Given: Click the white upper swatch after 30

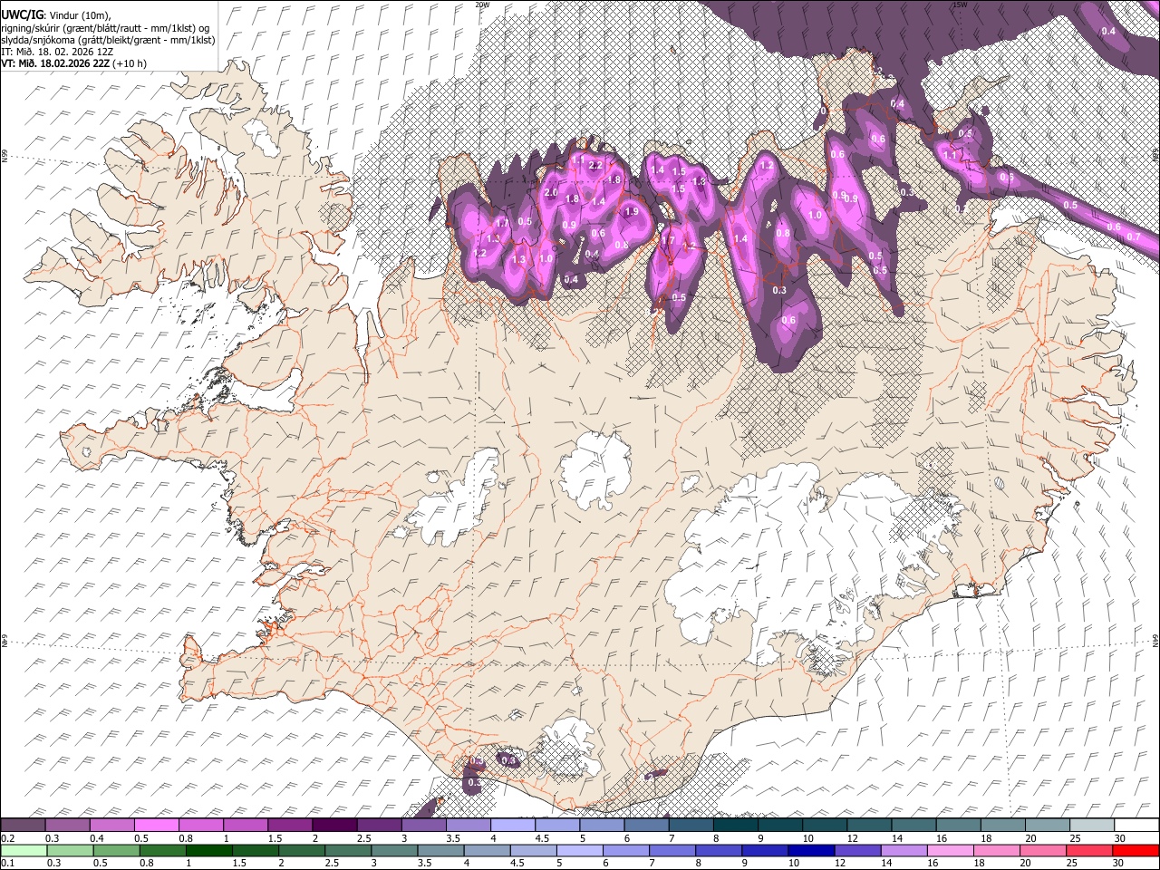Looking at the screenshot, I should tap(1137, 825).
